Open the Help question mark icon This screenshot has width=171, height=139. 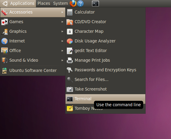80,4
